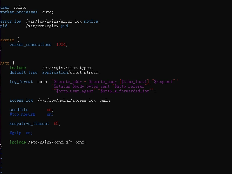
Task: Click the '$remote_user' variable
Action: pos(103,82)
